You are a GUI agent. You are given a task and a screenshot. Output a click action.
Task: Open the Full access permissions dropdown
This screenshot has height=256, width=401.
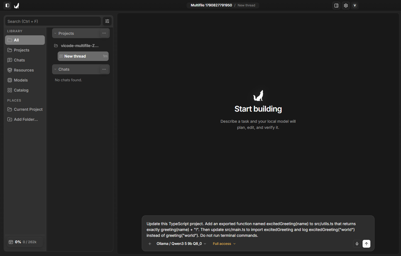click(224, 244)
